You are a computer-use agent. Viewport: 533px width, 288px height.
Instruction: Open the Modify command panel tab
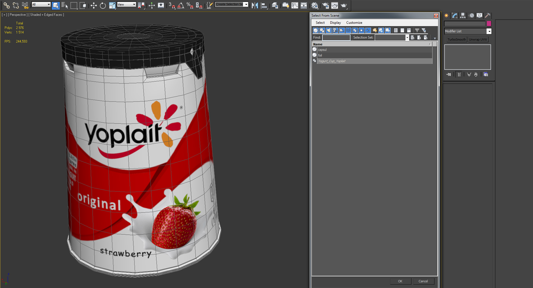[x=455, y=15]
